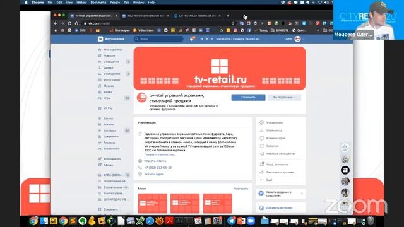This screenshot has width=404, height=227.
Task: Click the Указать адрес link
Action: [x=154, y=174]
